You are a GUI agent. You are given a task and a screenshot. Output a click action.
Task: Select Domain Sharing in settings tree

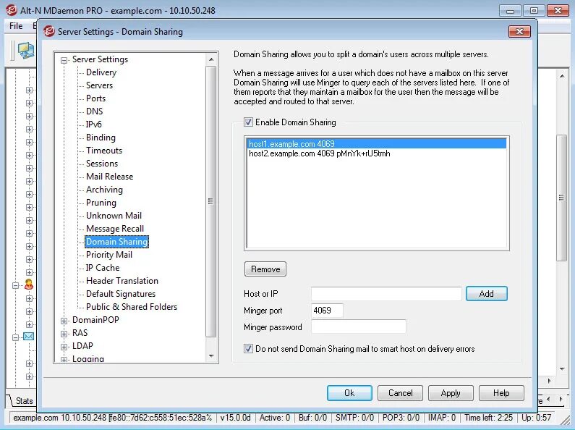click(x=116, y=241)
